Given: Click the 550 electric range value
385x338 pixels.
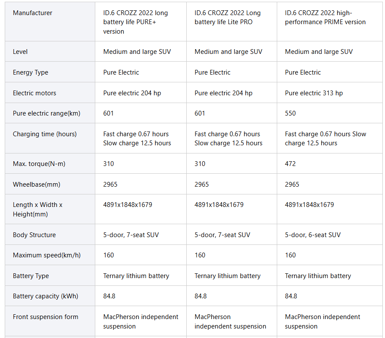Looking at the screenshot, I should pyautogui.click(x=291, y=113).
